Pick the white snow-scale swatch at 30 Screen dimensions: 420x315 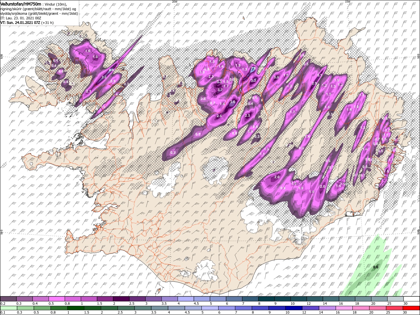411,299
